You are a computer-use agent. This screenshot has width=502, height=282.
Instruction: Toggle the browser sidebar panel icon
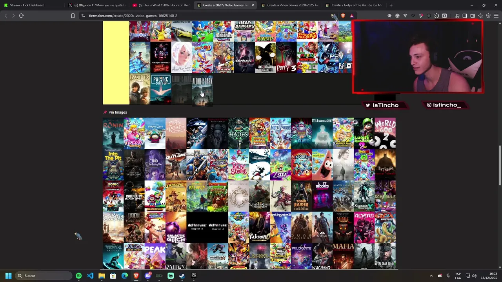465,16
